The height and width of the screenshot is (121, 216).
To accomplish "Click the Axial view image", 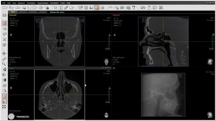I will point(59,95).
